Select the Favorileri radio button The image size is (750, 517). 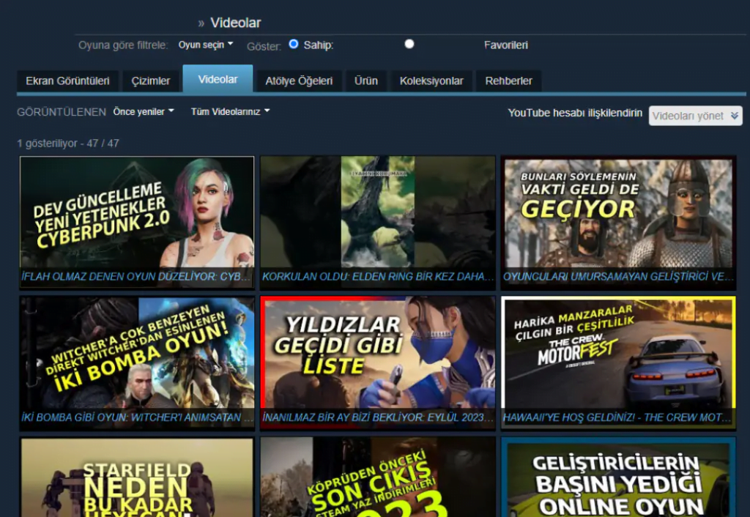point(409,44)
